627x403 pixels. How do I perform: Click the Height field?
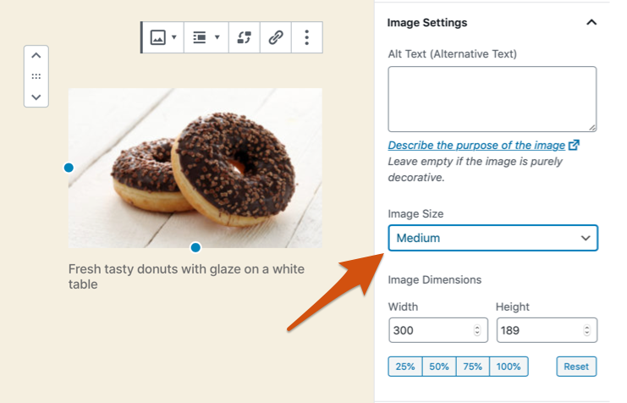[546, 330]
